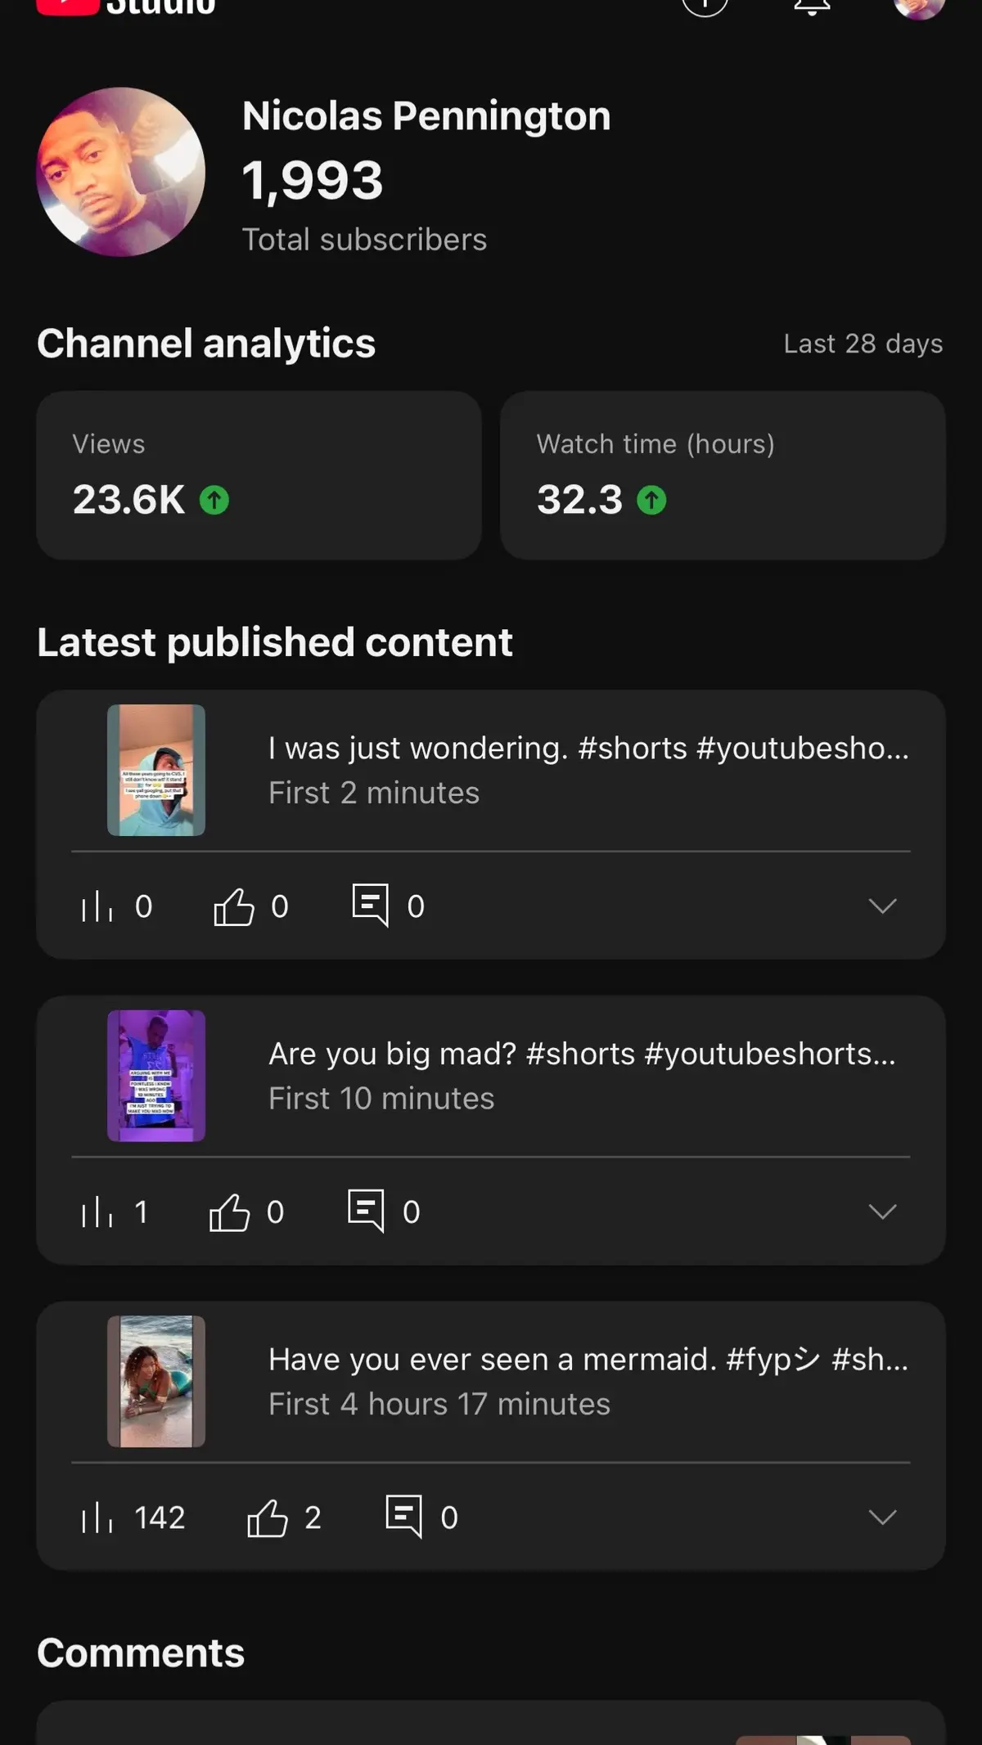Expand 'Are you big mad?' video stats
The image size is (982, 1745).
click(x=882, y=1212)
